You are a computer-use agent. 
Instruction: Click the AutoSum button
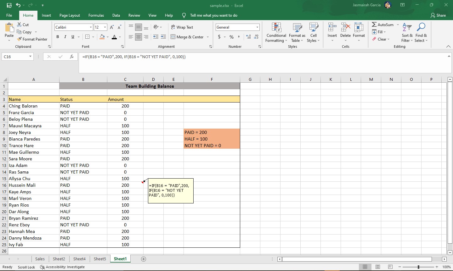(383, 25)
